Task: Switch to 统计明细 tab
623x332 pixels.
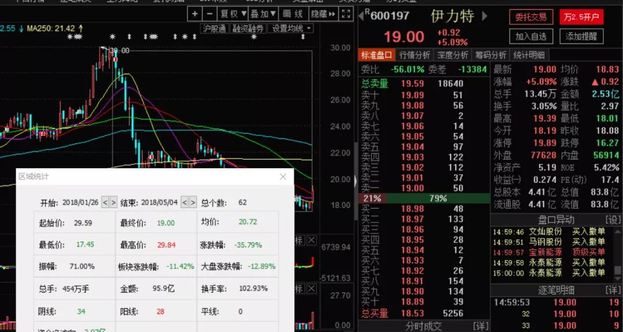Action: tap(529, 55)
